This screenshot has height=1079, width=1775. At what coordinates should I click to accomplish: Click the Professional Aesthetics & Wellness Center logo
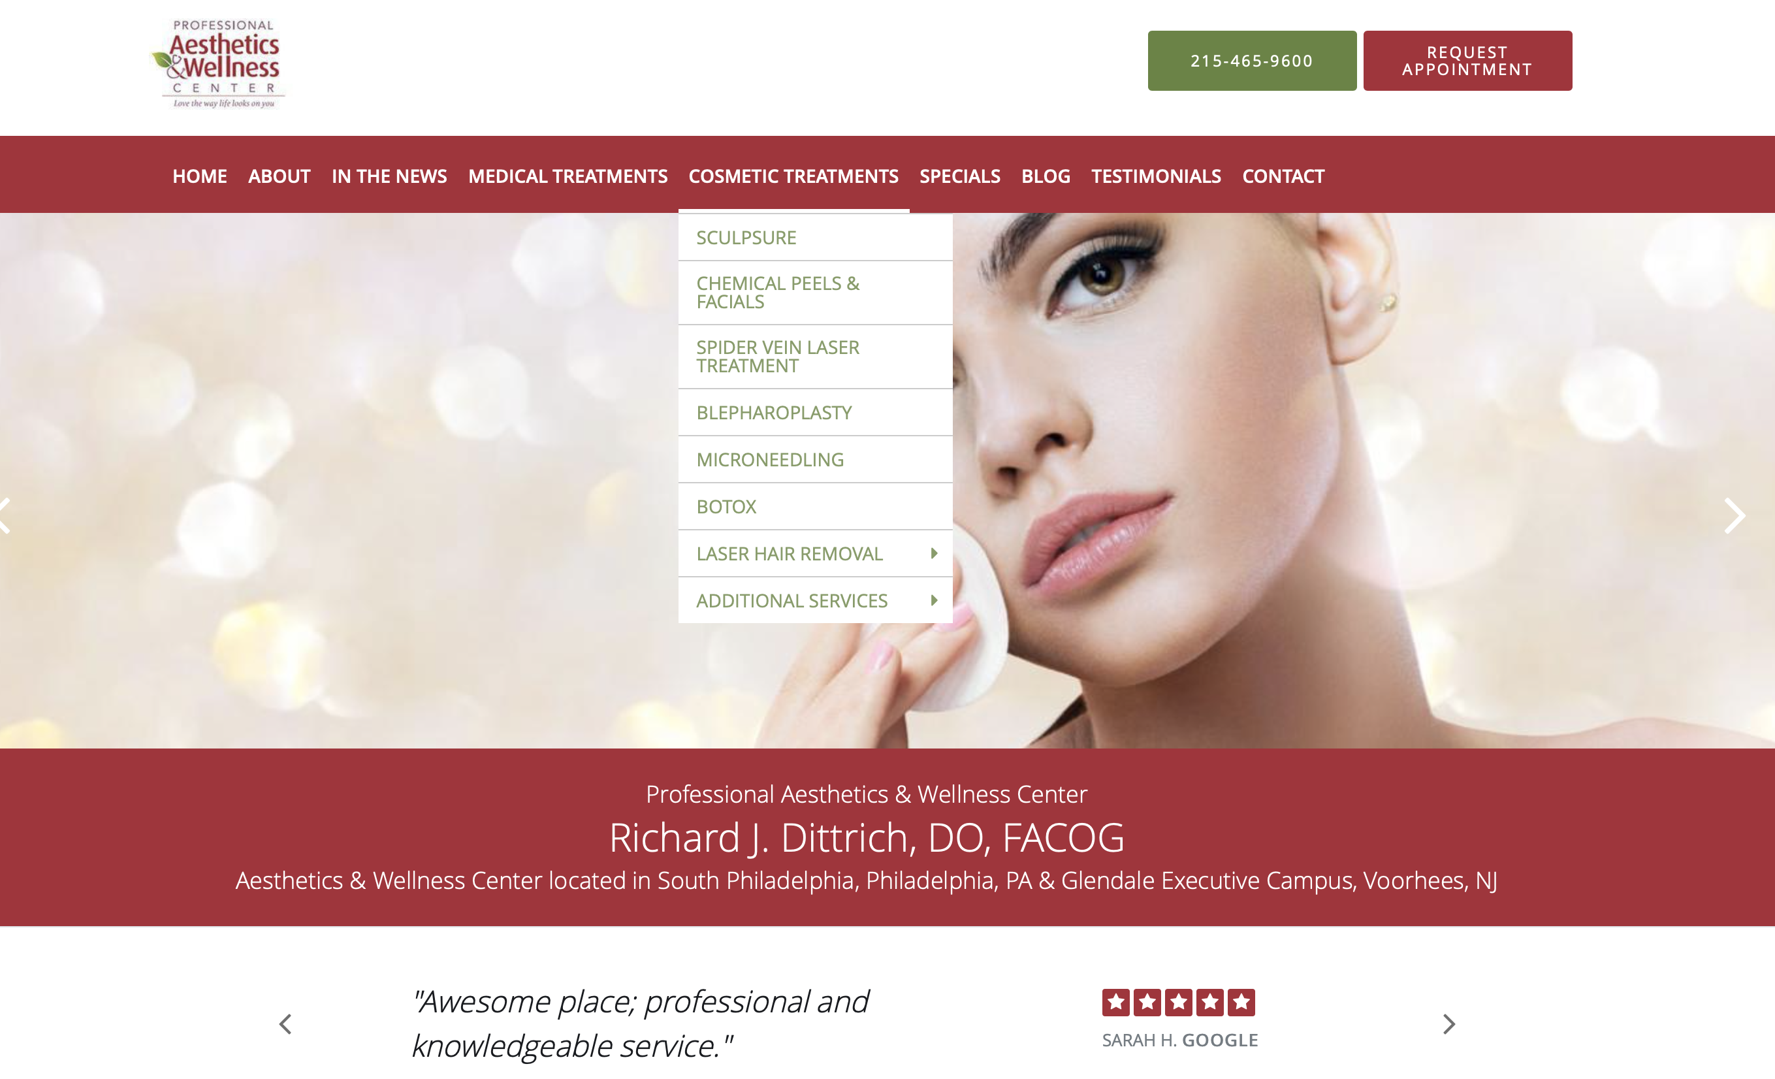point(218,64)
